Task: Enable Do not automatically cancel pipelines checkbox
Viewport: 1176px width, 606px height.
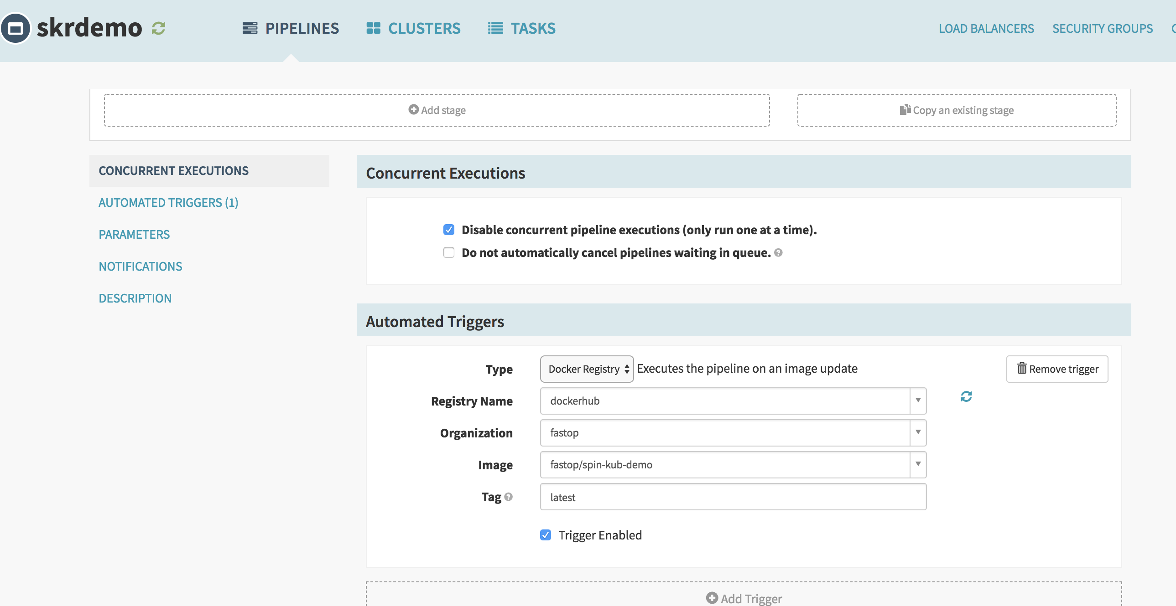Action: tap(449, 252)
